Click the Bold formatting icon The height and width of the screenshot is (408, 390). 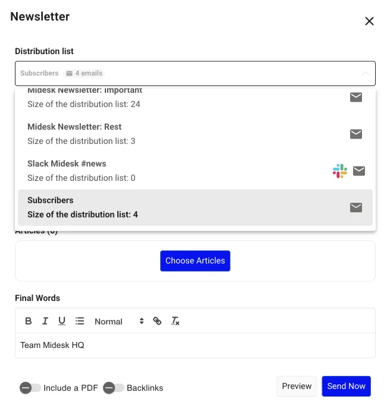(29, 321)
